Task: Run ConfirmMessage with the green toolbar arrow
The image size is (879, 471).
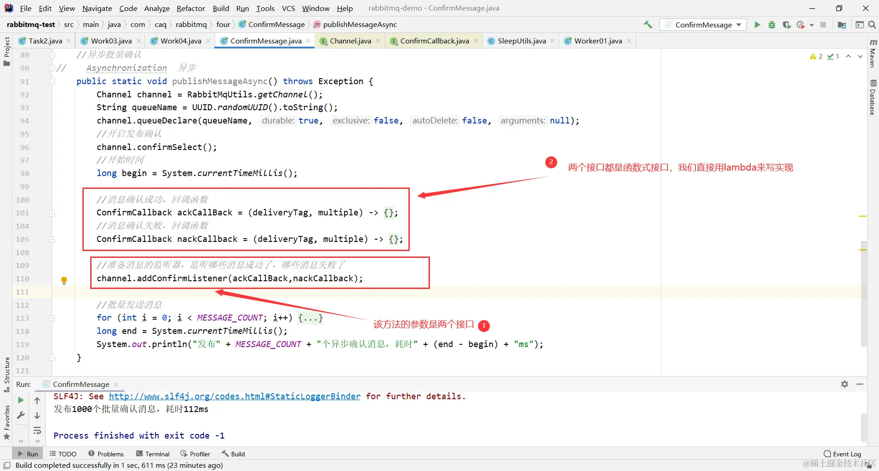Action: pyautogui.click(x=757, y=25)
